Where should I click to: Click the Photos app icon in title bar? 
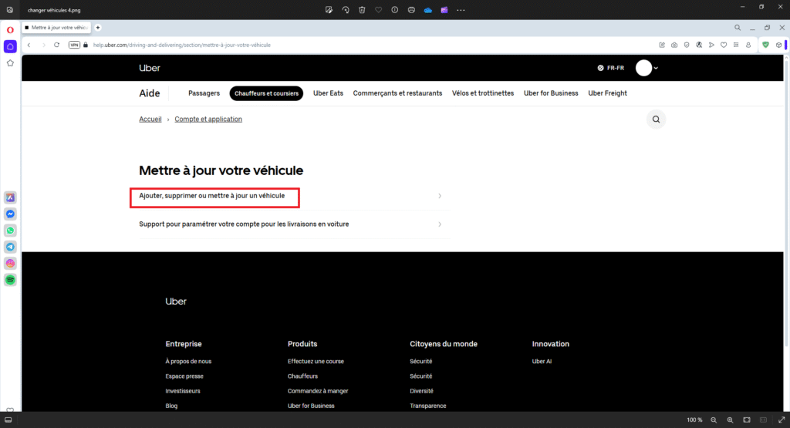click(9, 10)
